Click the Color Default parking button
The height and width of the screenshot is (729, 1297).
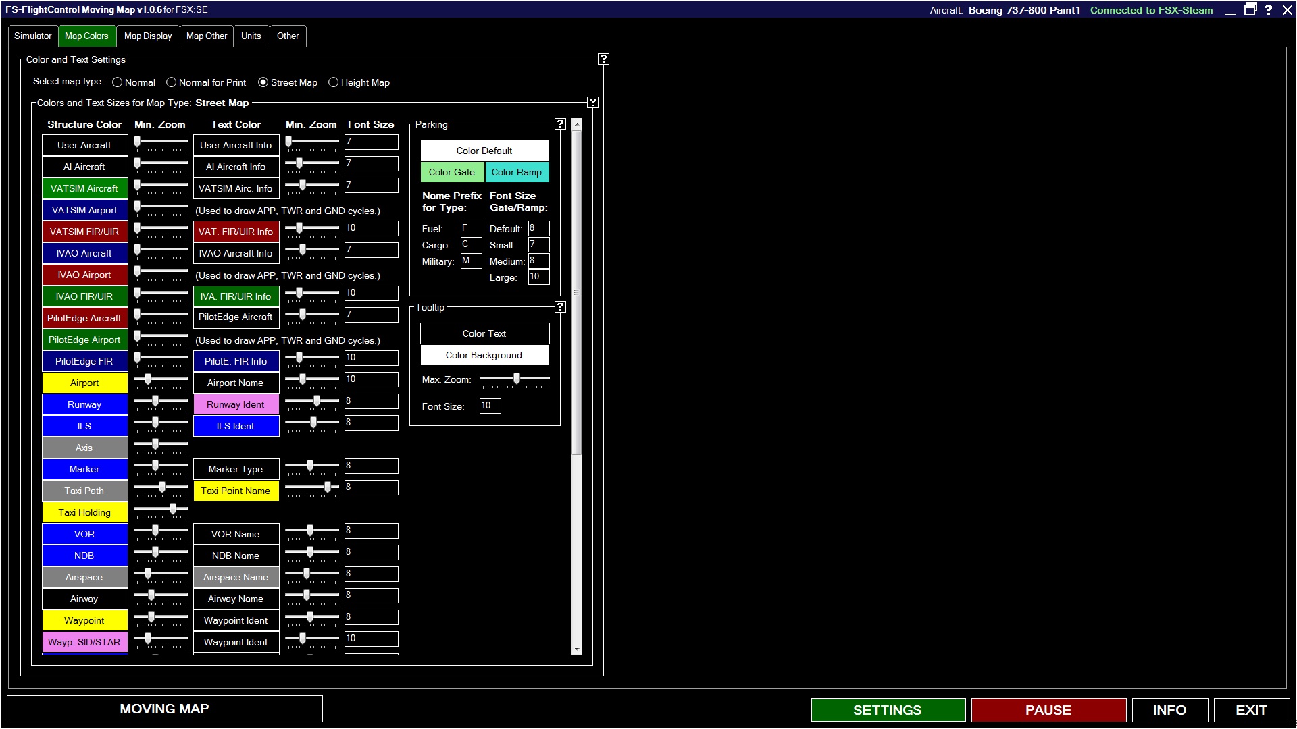tap(484, 150)
